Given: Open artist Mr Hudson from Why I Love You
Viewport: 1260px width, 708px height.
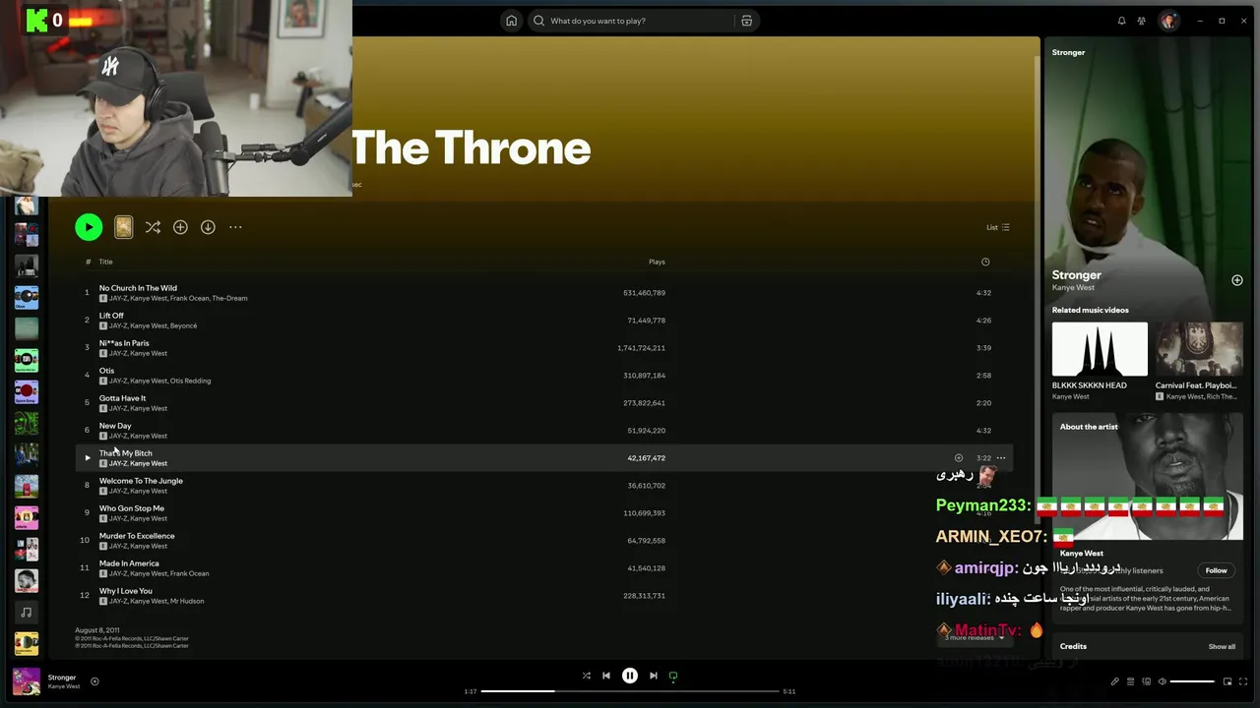Looking at the screenshot, I should pyautogui.click(x=187, y=601).
